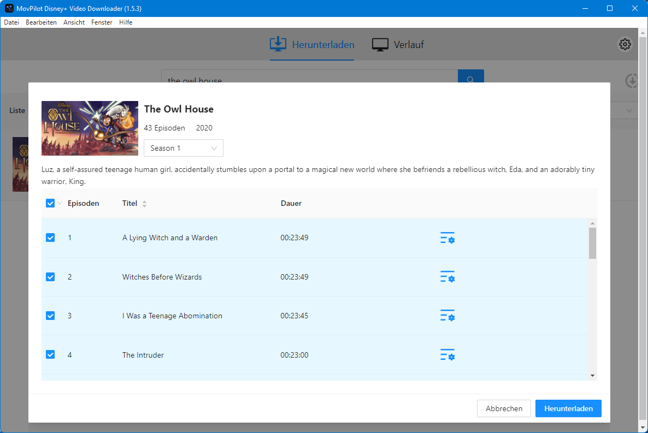648x433 pixels.
Task: Click the duration 00:23:45
Action: (x=294, y=316)
